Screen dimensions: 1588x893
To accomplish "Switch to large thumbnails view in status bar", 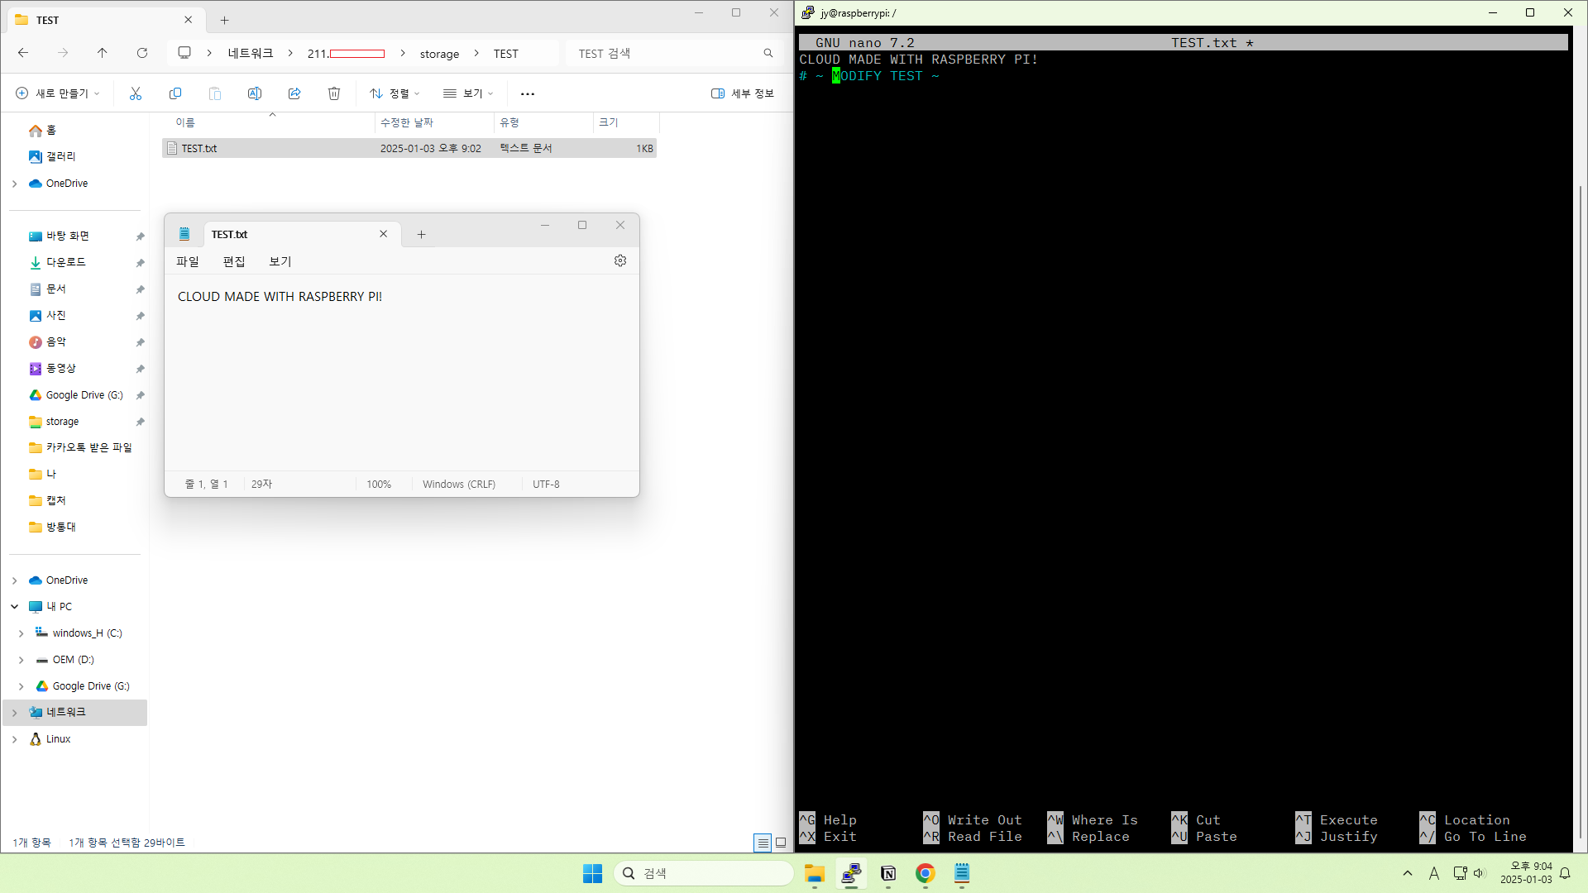I will (x=781, y=843).
